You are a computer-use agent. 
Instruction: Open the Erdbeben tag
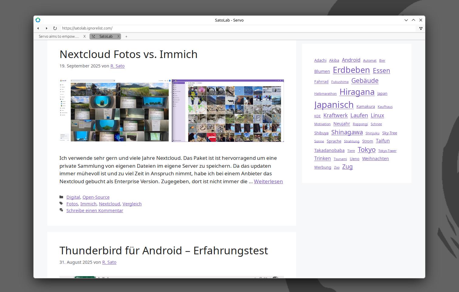351,70
